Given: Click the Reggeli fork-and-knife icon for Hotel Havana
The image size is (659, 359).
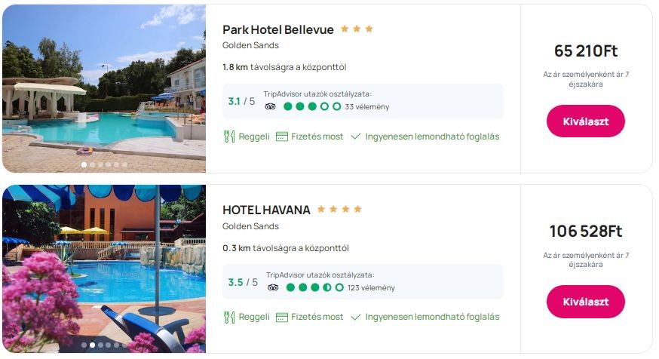Looking at the screenshot, I should tap(229, 317).
